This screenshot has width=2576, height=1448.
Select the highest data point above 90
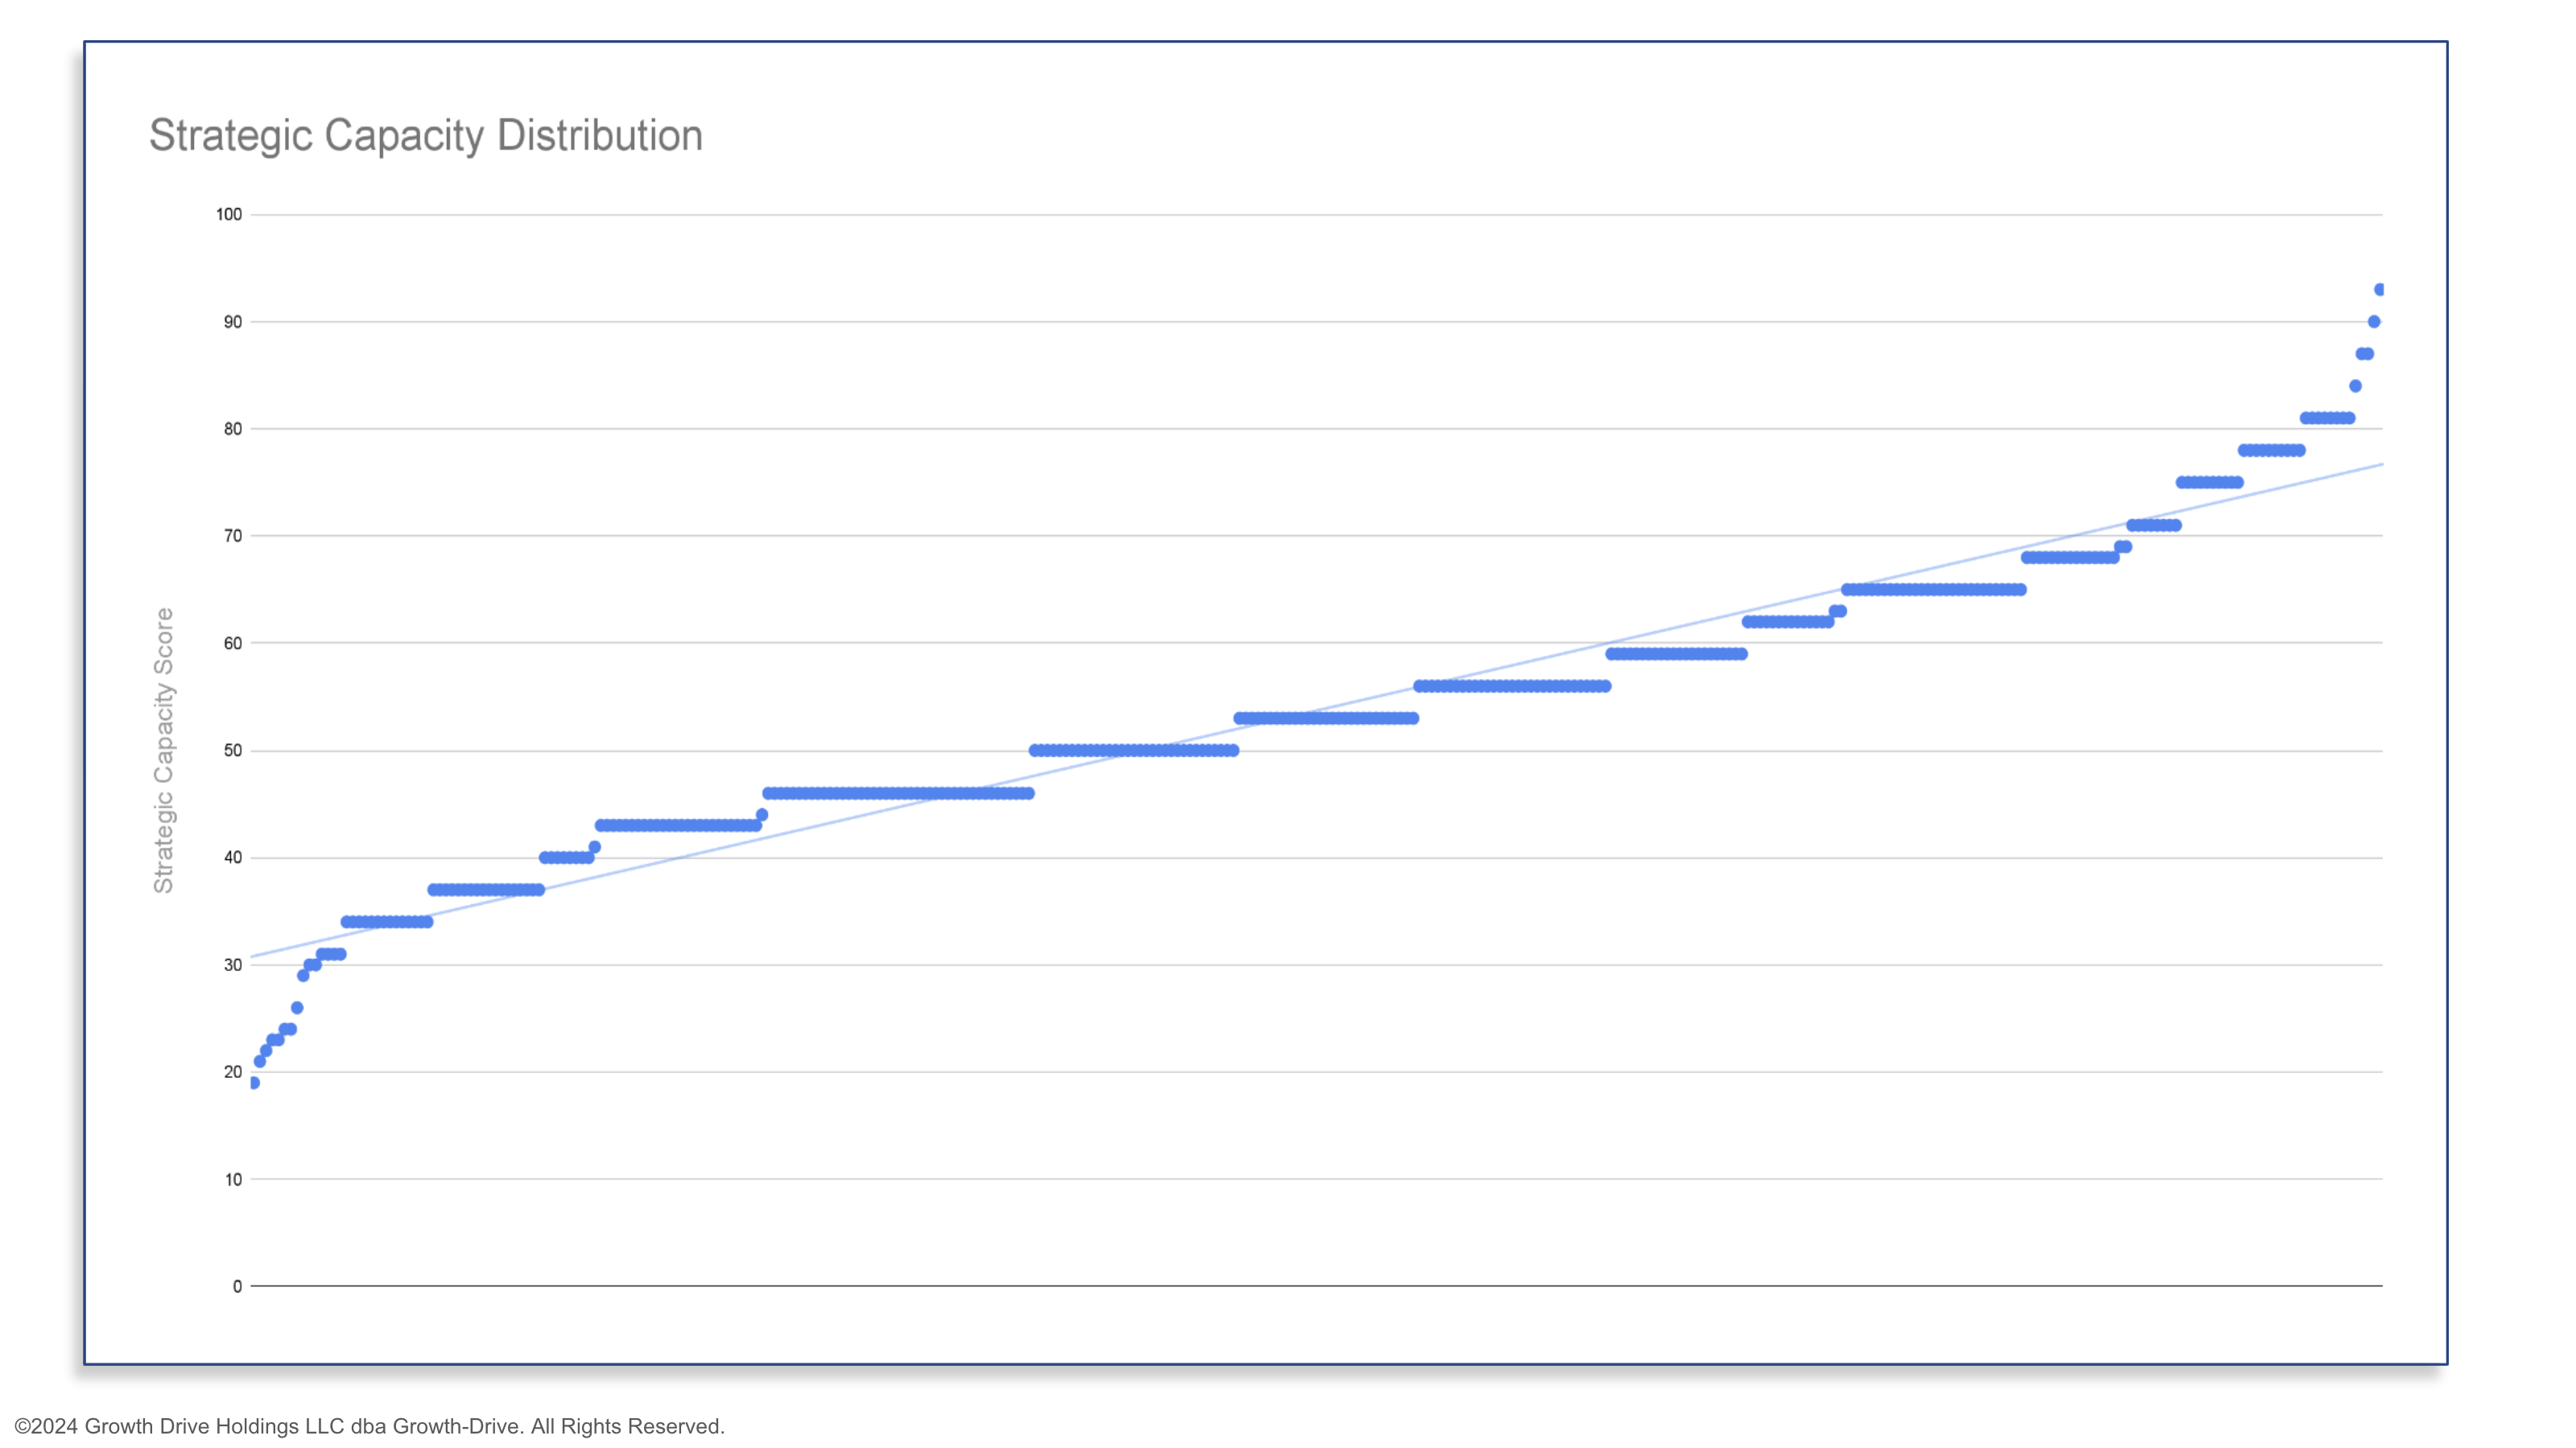coord(2379,290)
